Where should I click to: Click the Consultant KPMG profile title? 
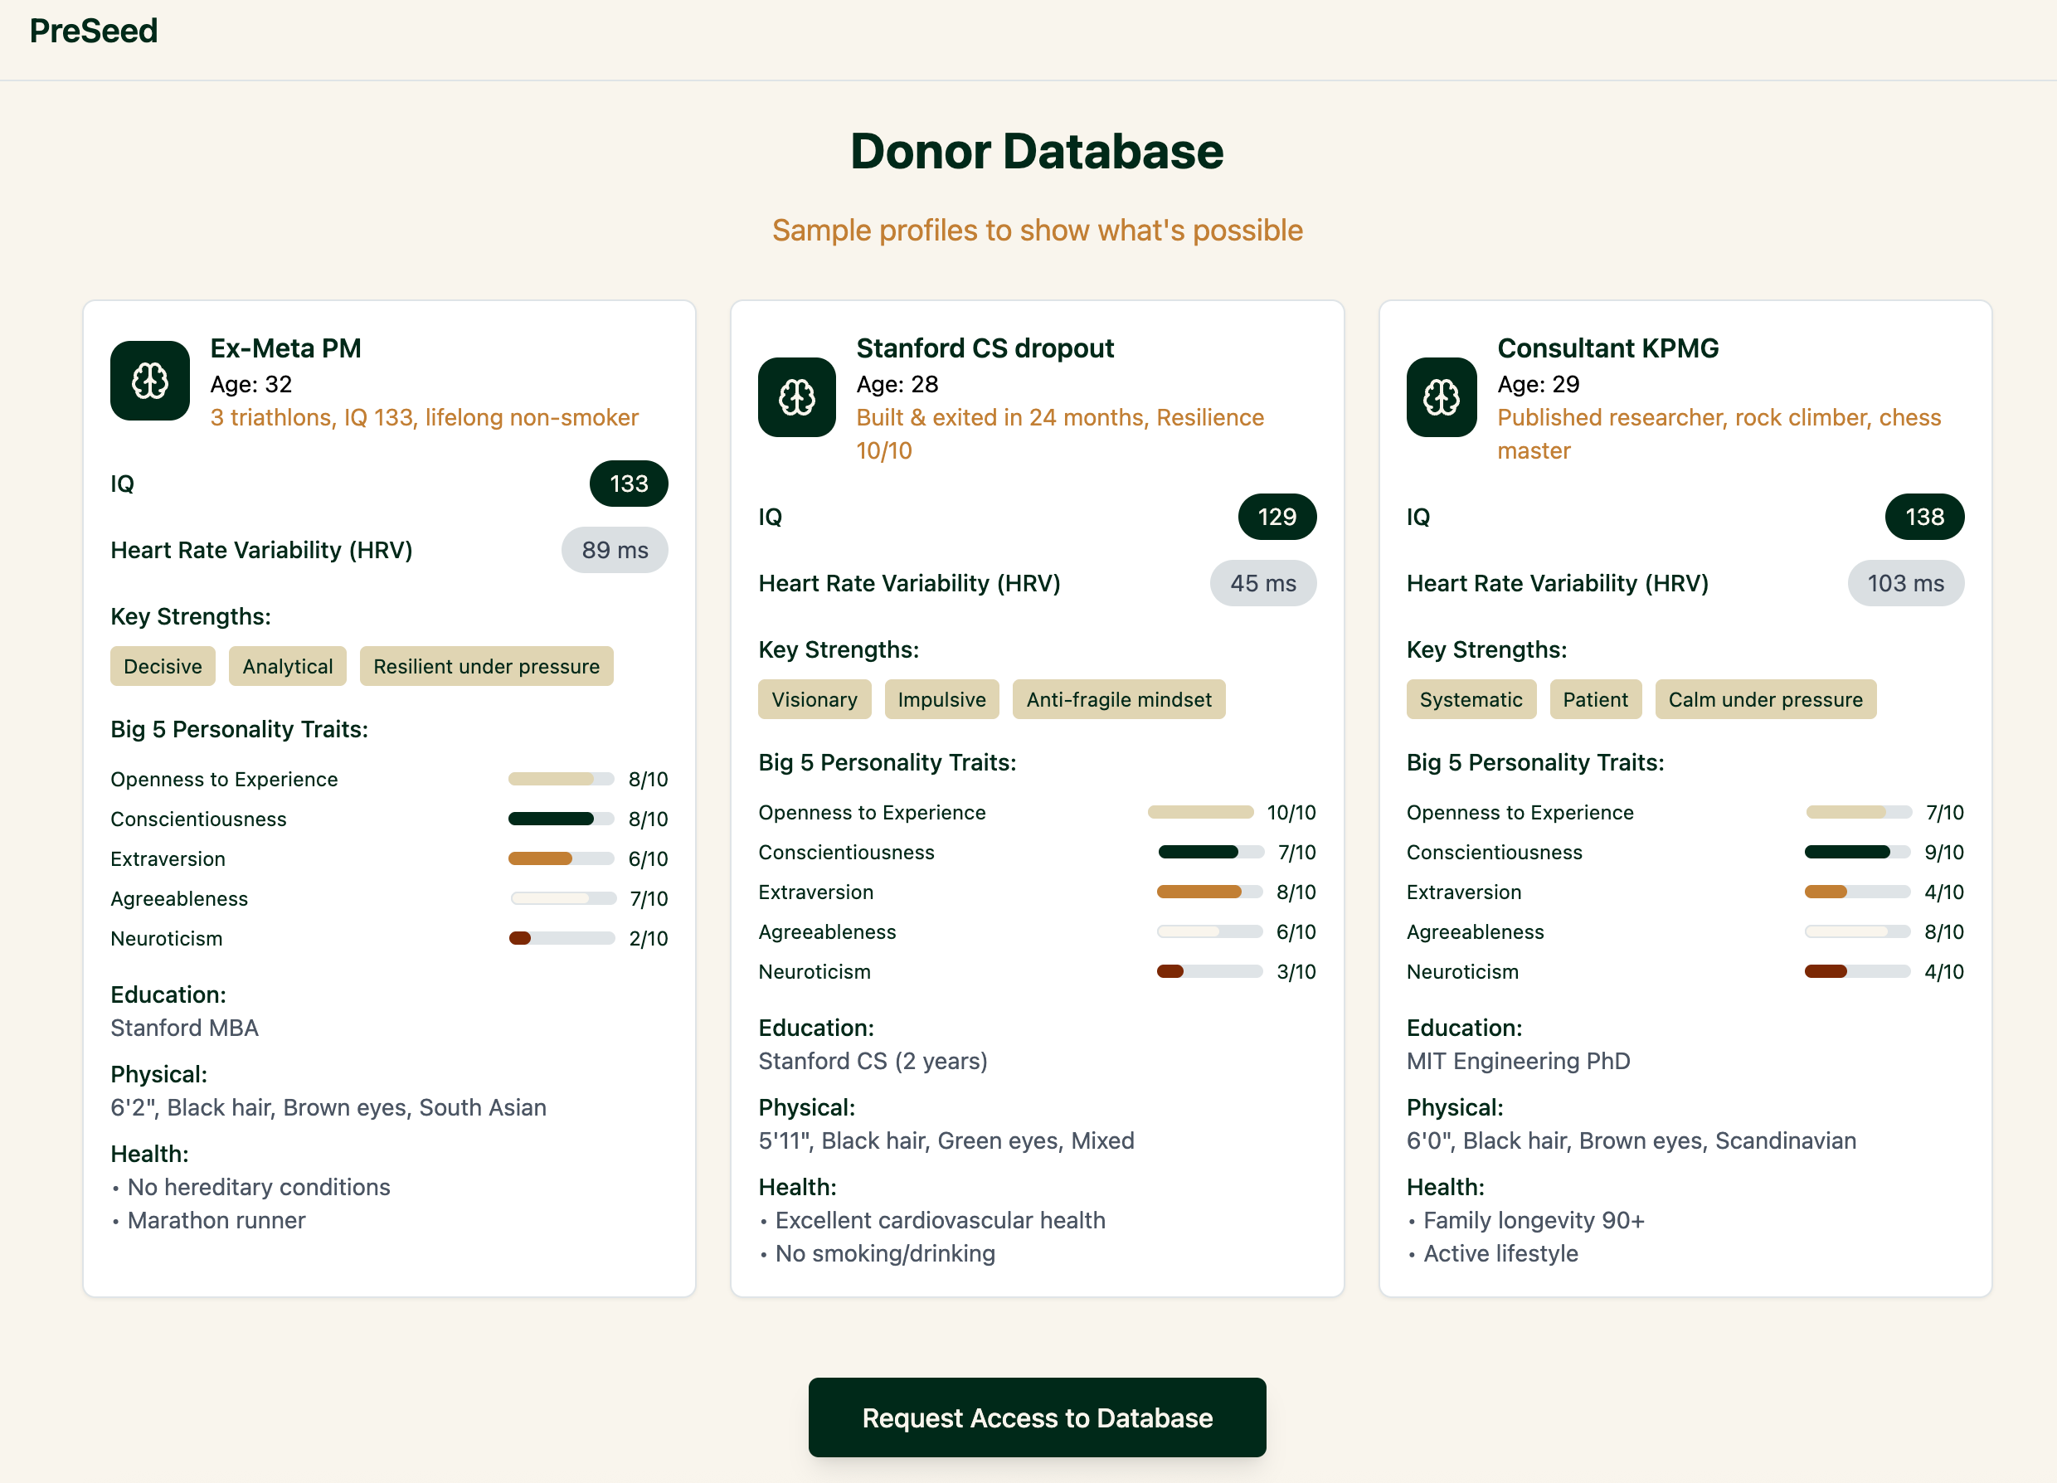1607,348
